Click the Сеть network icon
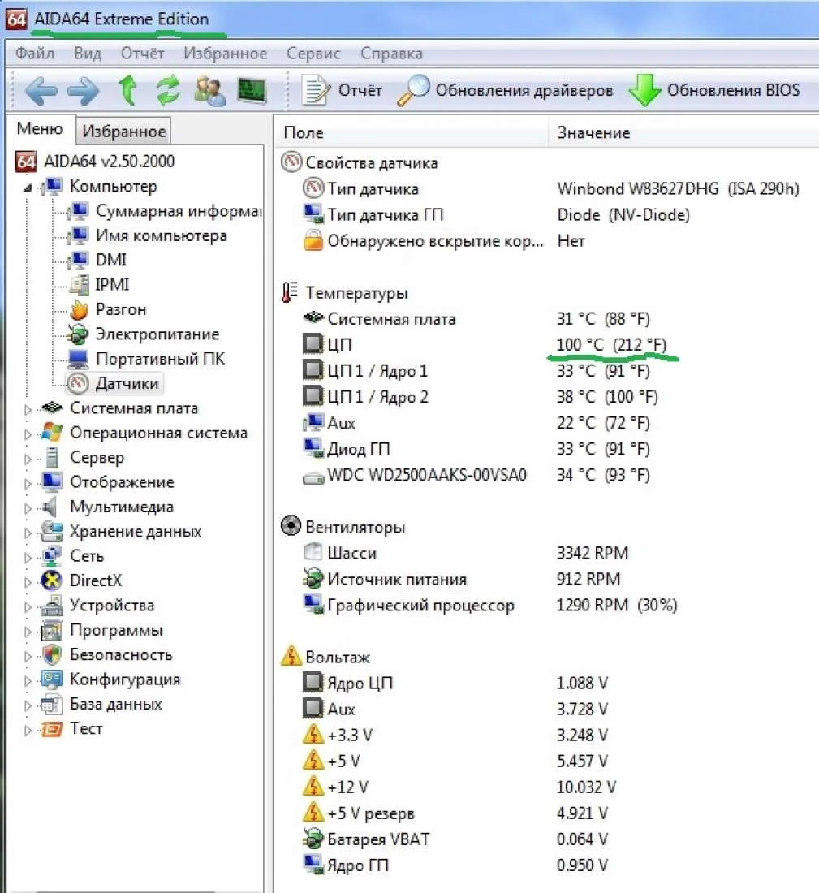 click(52, 556)
